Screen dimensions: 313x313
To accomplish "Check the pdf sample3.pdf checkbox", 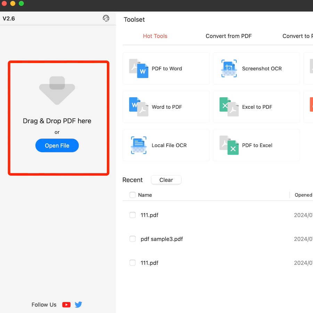I will [x=133, y=239].
